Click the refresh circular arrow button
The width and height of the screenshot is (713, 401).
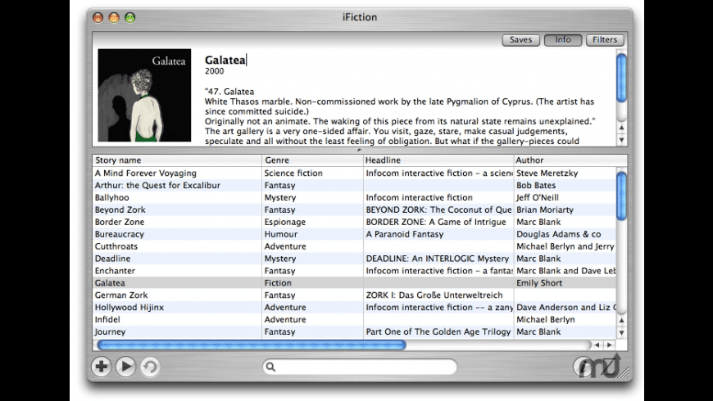coord(150,367)
